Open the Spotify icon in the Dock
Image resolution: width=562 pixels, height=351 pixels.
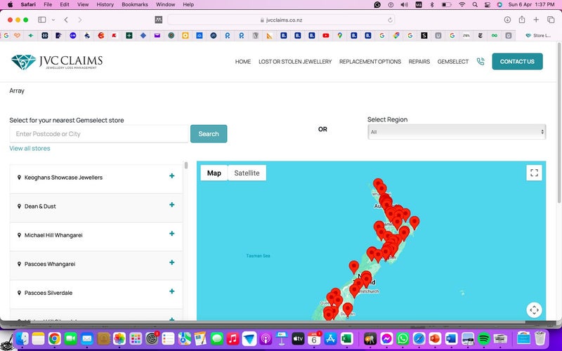pos(484,338)
